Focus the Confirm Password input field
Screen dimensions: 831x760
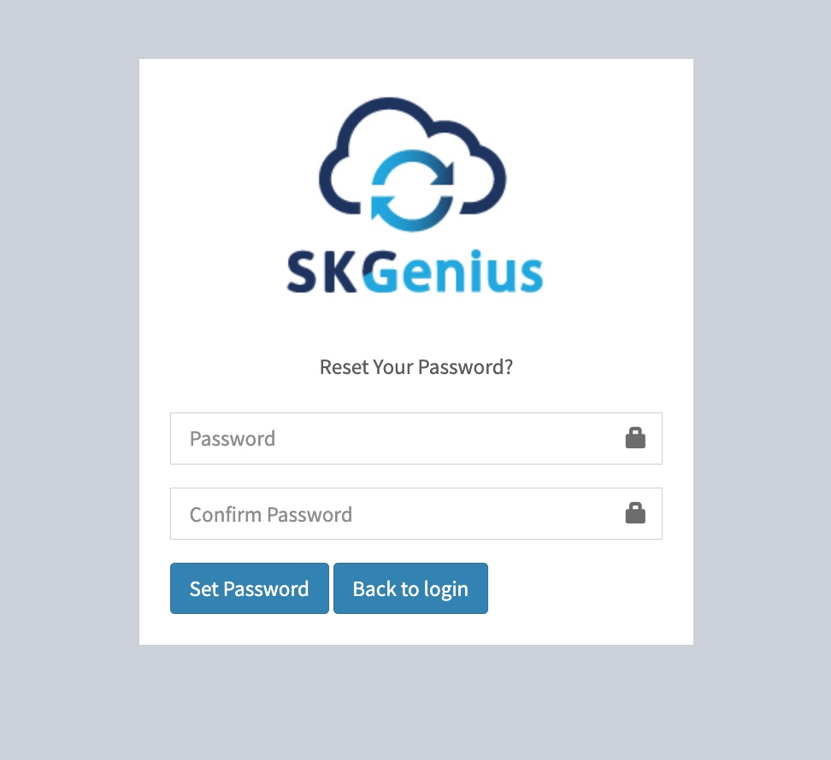pyautogui.click(x=416, y=513)
